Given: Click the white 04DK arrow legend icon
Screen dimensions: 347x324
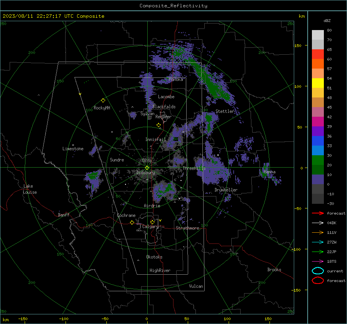Looking at the screenshot, I should click(x=318, y=223).
